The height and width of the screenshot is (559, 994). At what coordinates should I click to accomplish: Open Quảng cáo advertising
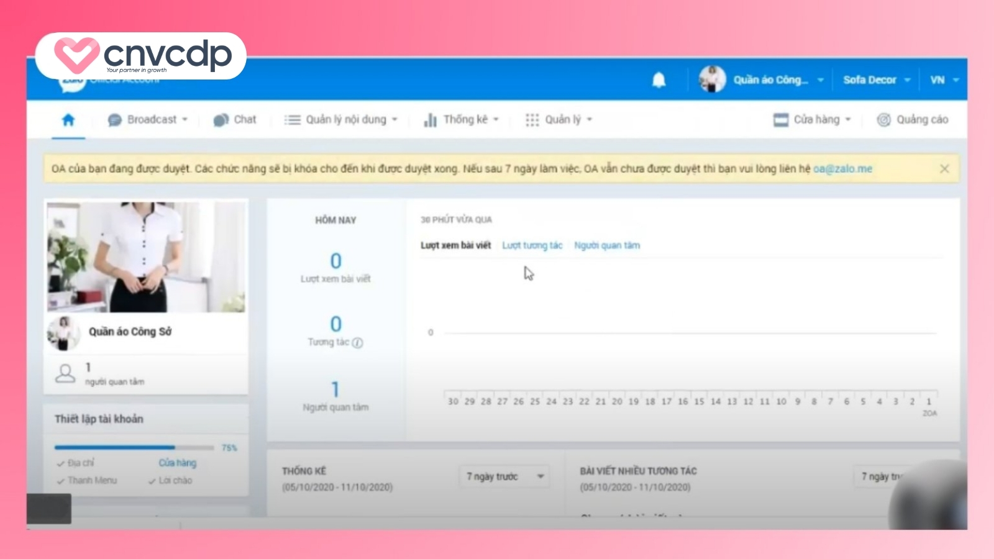coord(913,120)
